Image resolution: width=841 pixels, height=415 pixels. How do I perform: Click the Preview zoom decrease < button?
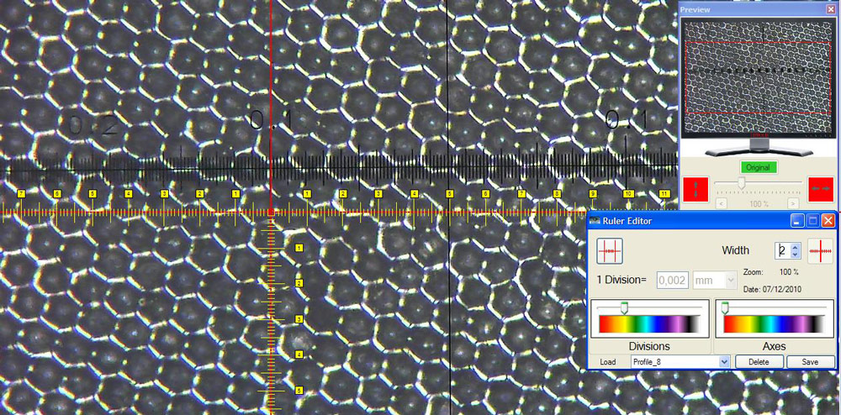click(x=722, y=203)
